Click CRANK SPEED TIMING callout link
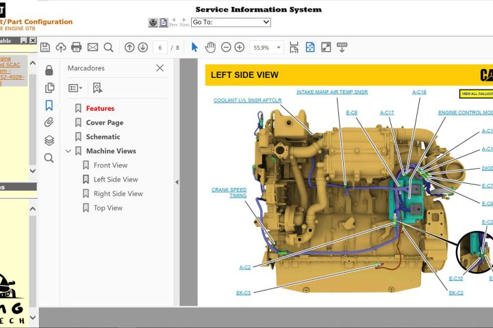This screenshot has width=493, height=328. (x=229, y=193)
